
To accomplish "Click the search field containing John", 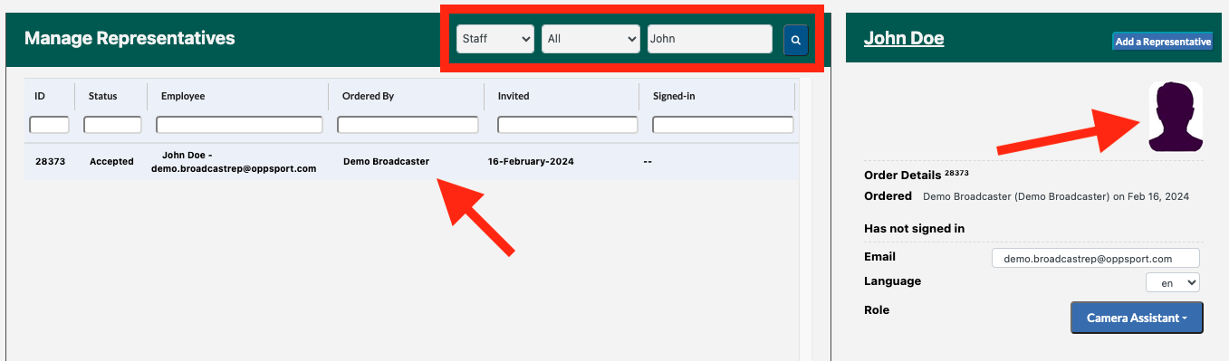I will [710, 39].
